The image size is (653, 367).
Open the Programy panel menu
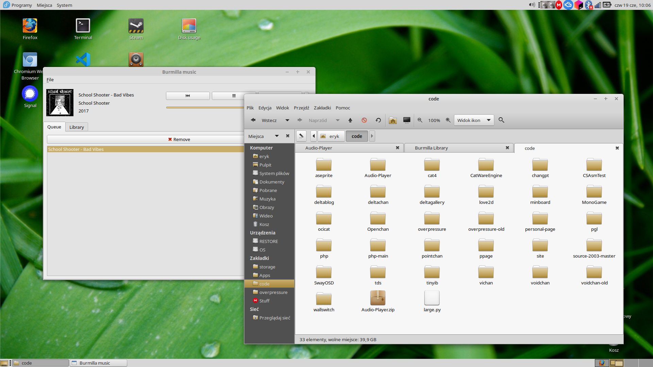[18, 5]
